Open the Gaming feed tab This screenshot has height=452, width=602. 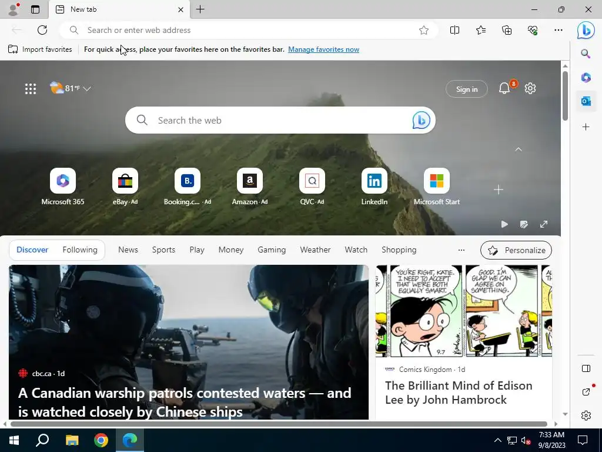tap(272, 250)
